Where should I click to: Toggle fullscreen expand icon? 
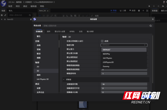pos(147,10)
